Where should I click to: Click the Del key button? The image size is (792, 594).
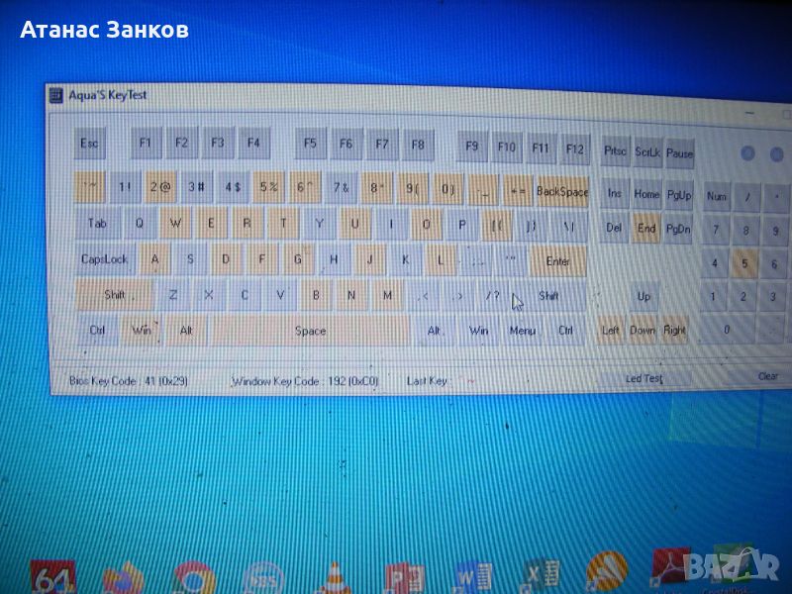pos(614,228)
